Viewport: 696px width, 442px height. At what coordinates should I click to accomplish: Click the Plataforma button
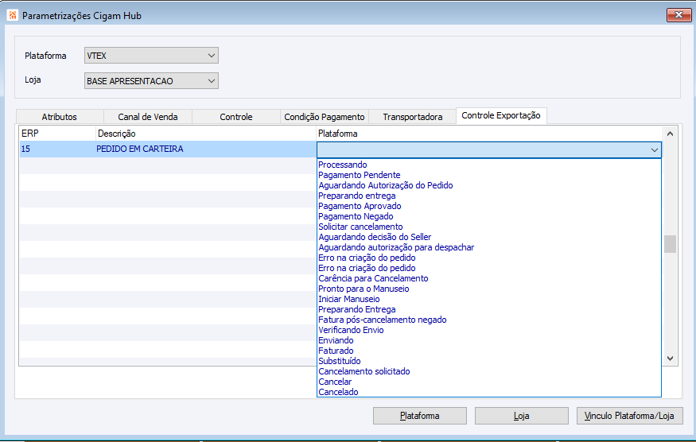419,416
